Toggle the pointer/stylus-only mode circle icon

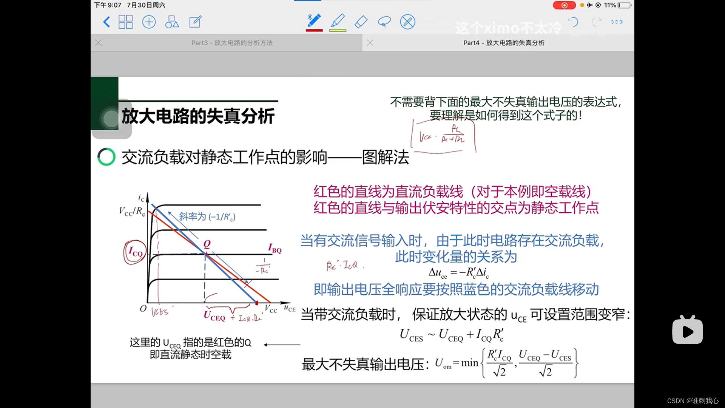pyautogui.click(x=408, y=22)
